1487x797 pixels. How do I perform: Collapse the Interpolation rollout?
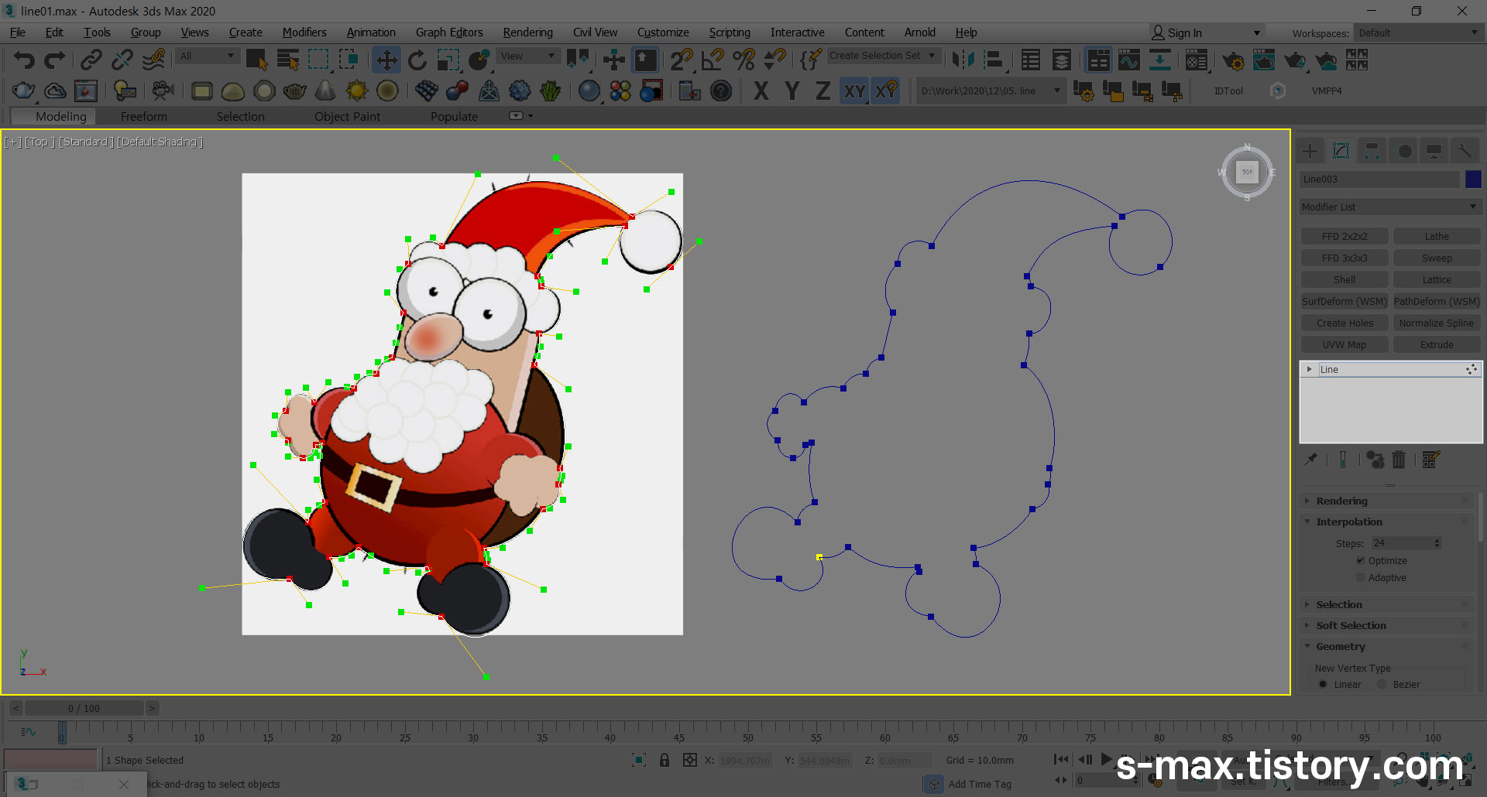point(1387,522)
